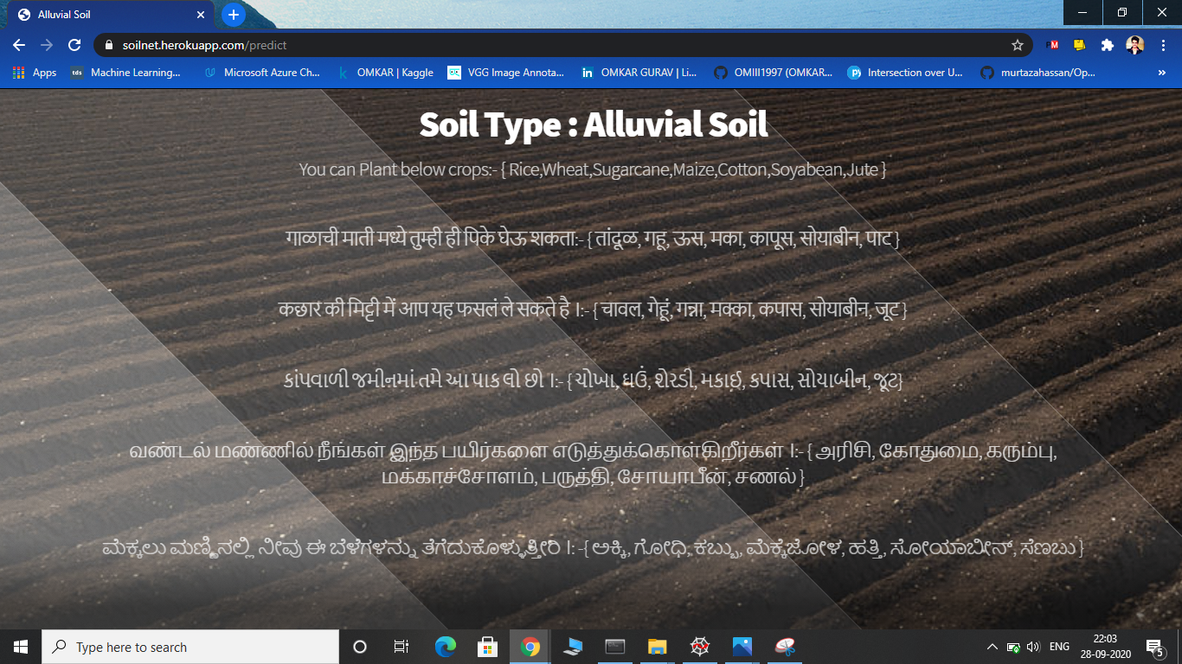Go back to the previous page

click(19, 45)
